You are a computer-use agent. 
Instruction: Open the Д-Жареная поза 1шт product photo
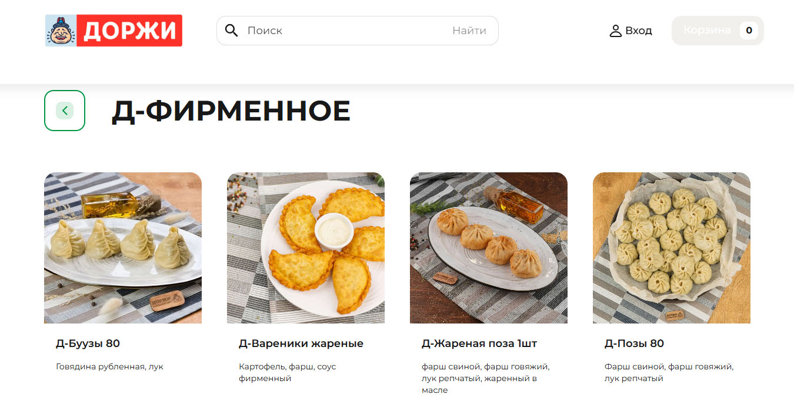pos(489,248)
